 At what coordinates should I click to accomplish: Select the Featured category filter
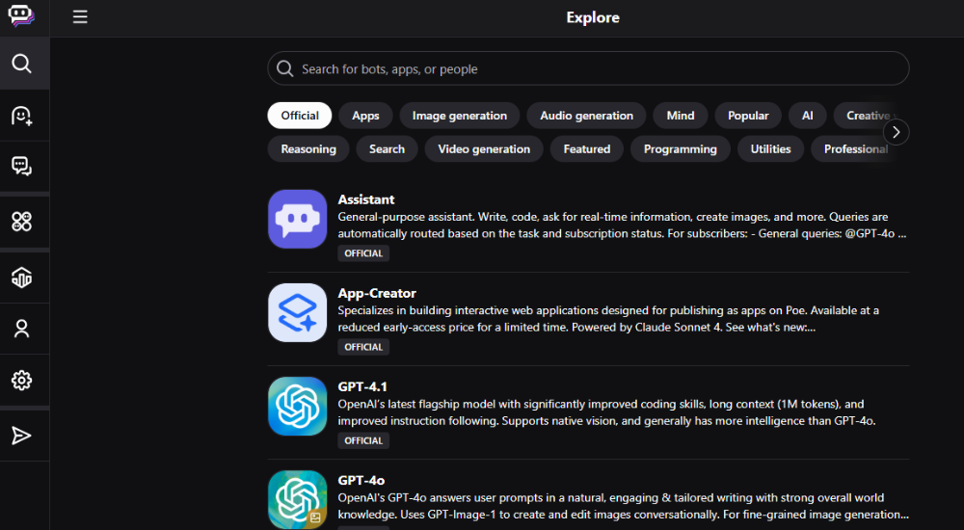point(587,148)
